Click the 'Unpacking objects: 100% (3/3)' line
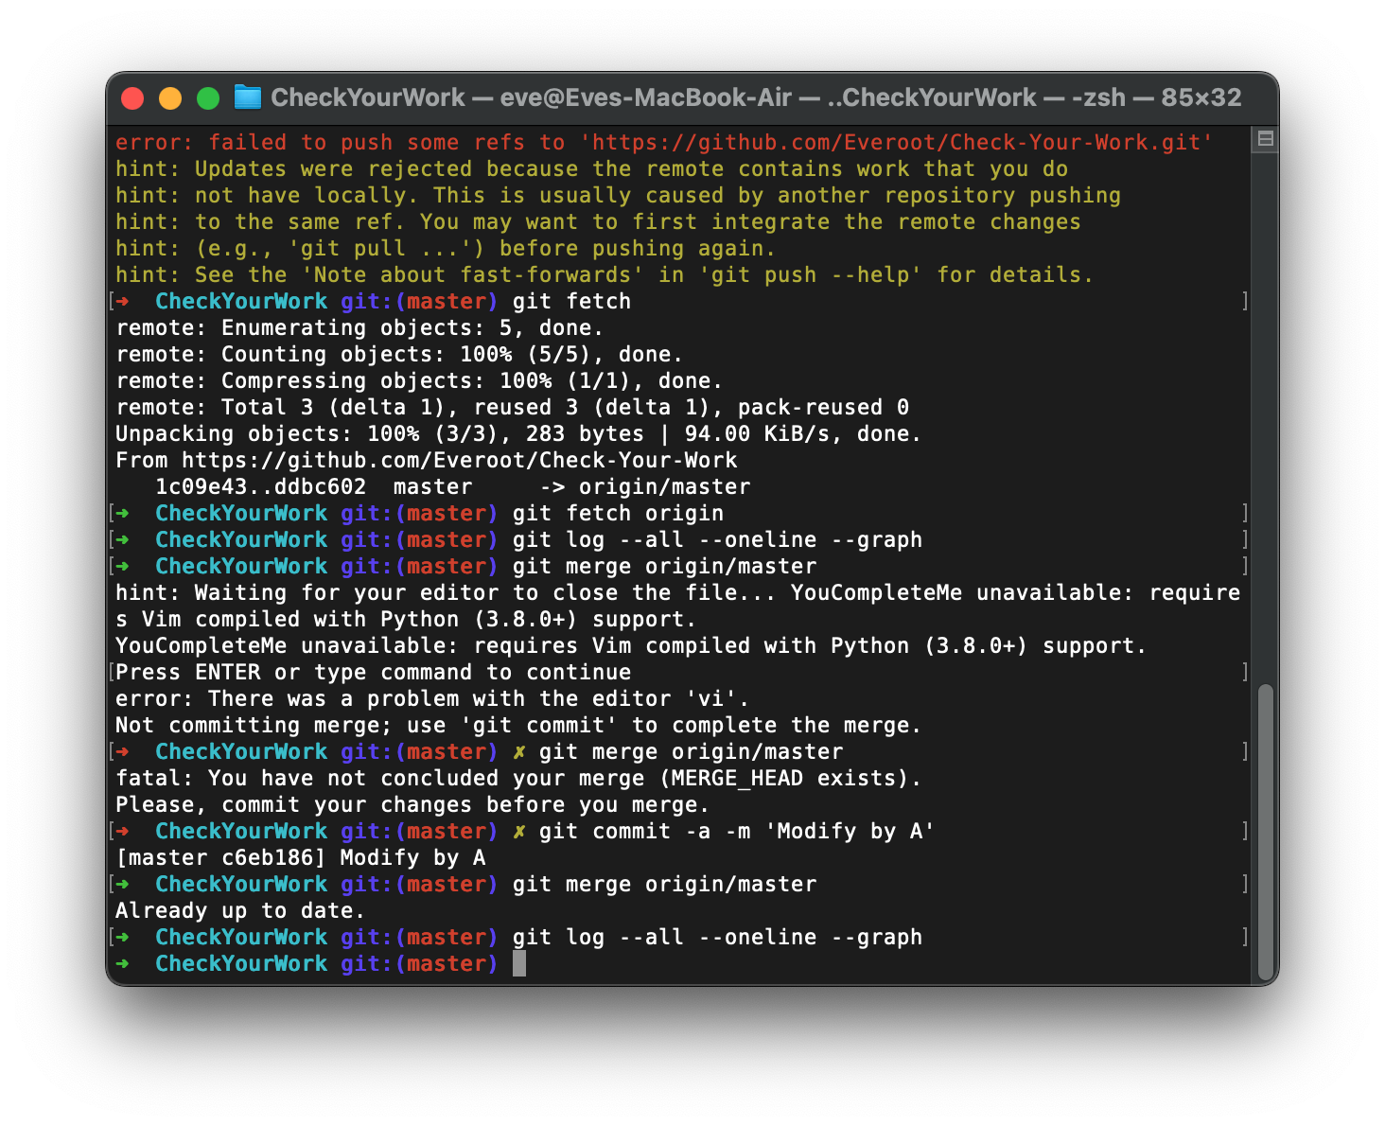1385x1126 pixels. [x=518, y=433]
